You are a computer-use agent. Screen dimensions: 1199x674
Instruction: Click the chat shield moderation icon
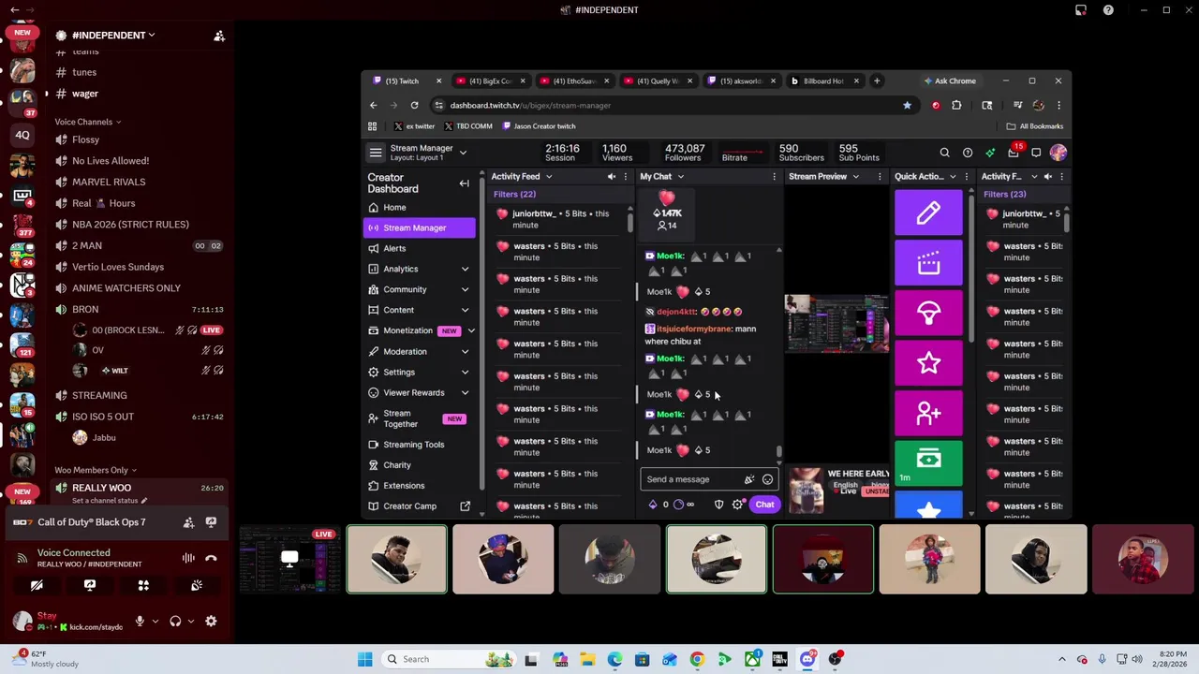pyautogui.click(x=718, y=505)
